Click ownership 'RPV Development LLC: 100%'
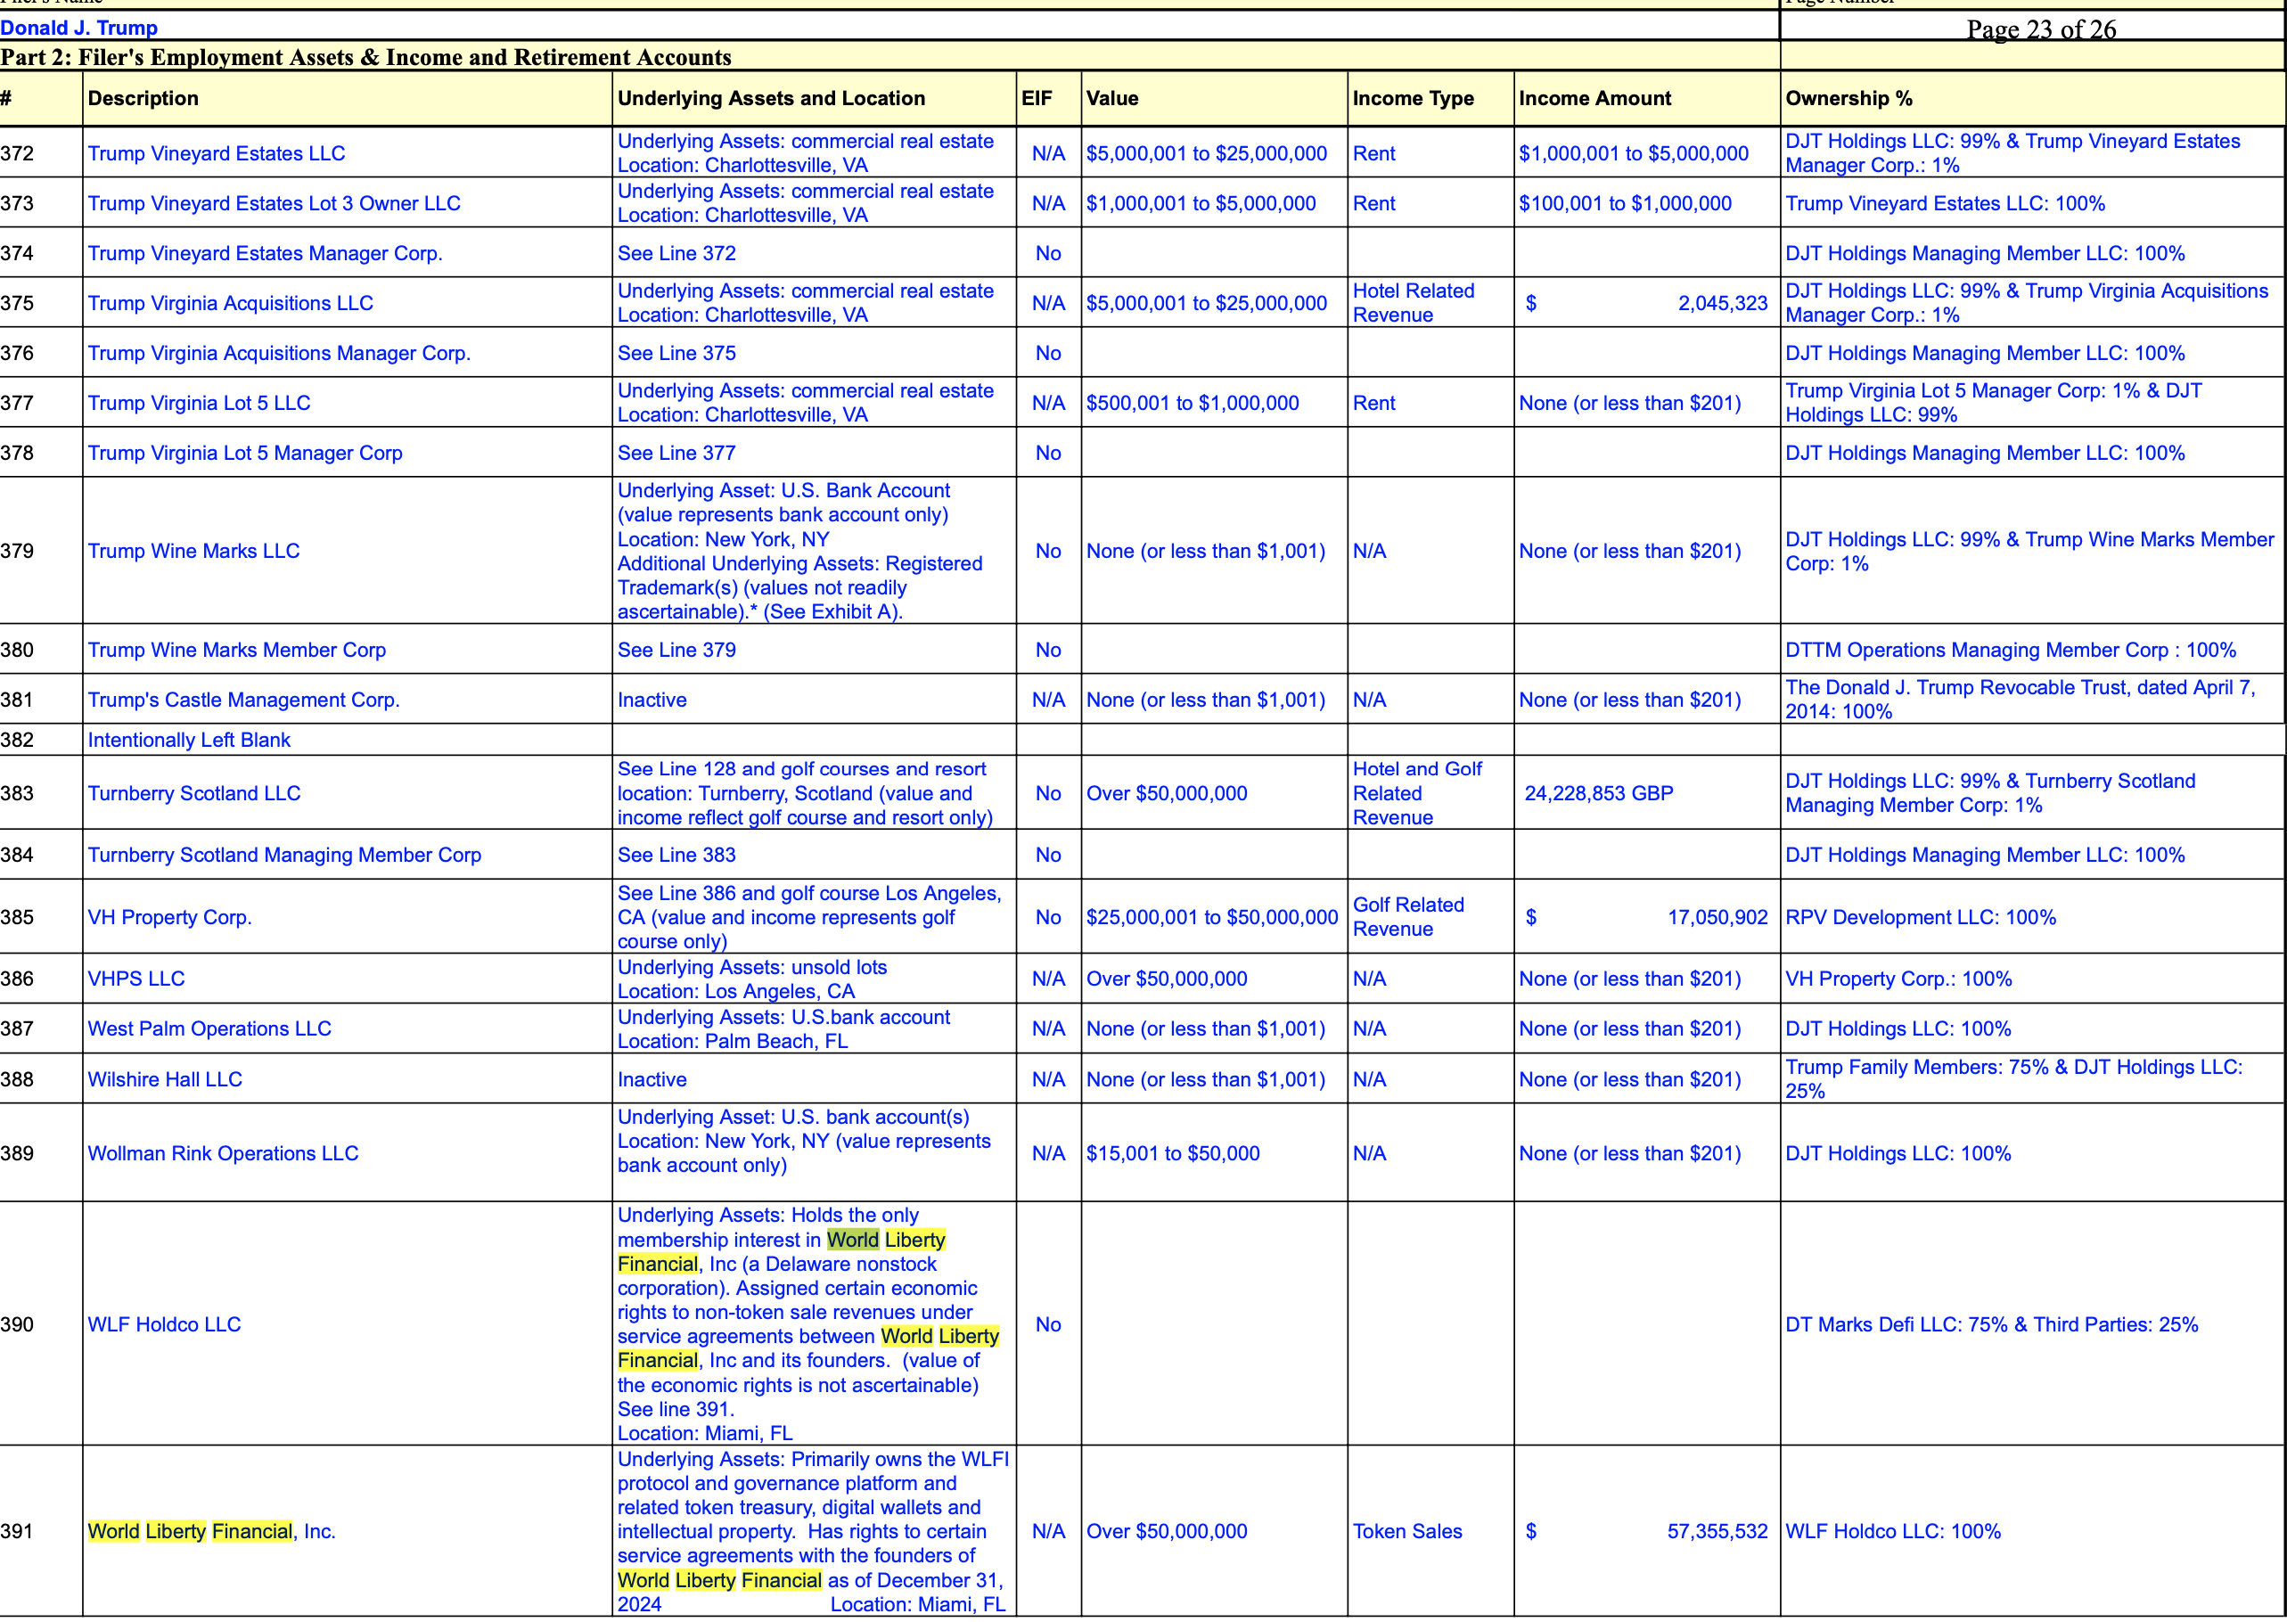 pos(1921,918)
